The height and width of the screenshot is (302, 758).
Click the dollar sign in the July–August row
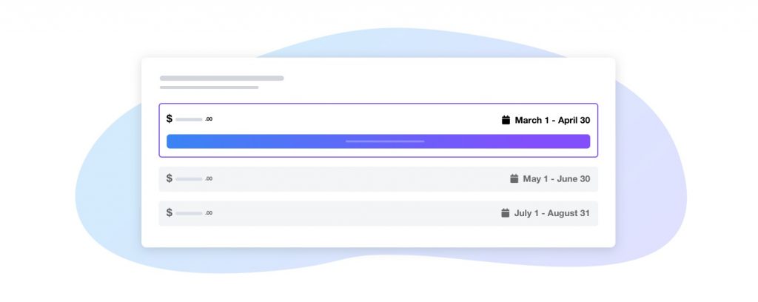170,213
